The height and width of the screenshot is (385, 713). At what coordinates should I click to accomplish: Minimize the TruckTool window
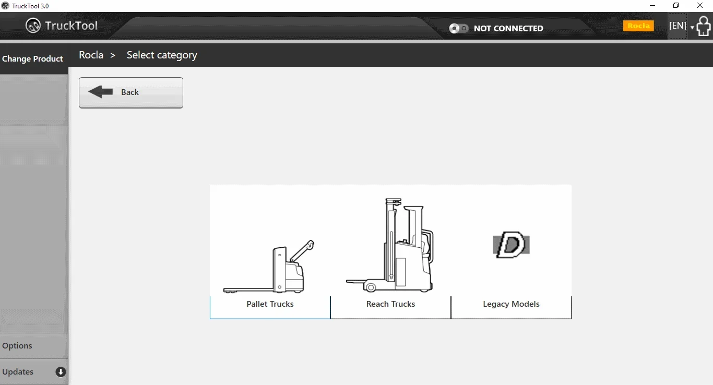click(x=652, y=6)
